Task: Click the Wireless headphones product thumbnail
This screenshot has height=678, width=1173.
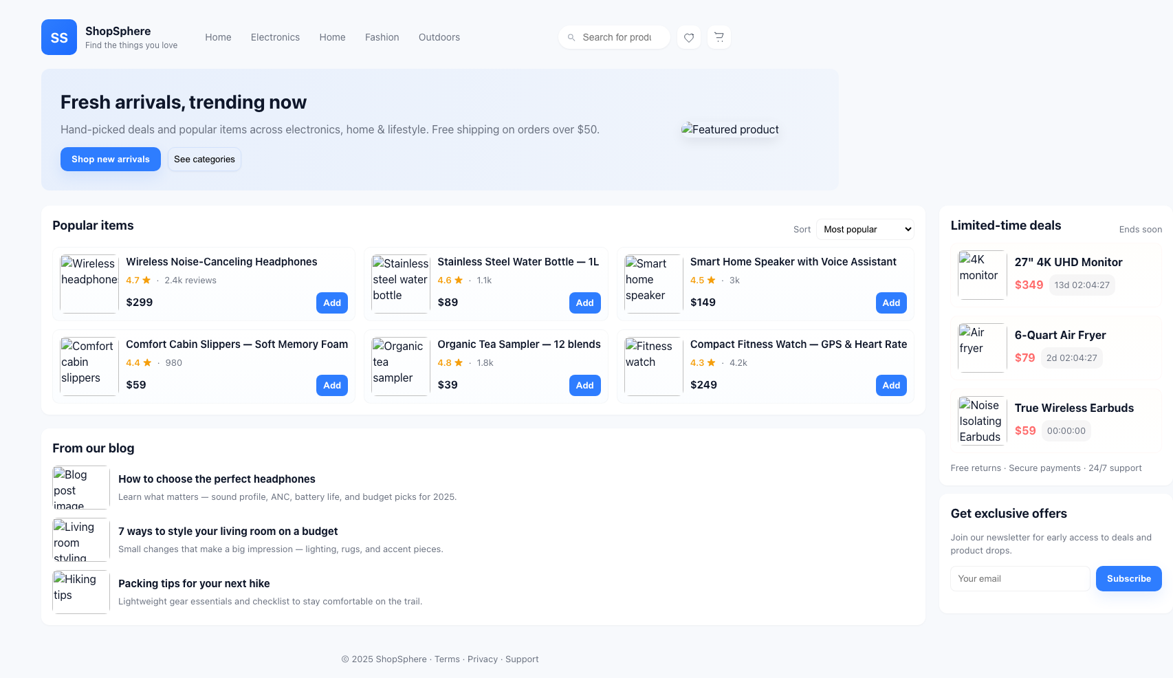Action: pos(89,283)
